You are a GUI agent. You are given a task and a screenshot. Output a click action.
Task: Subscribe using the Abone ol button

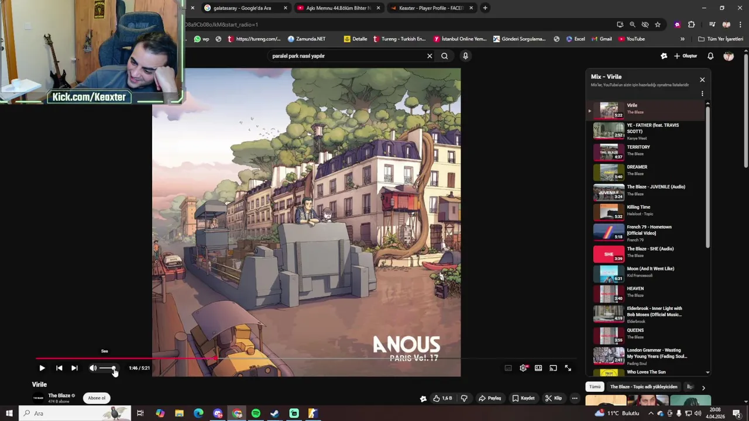coord(97,398)
